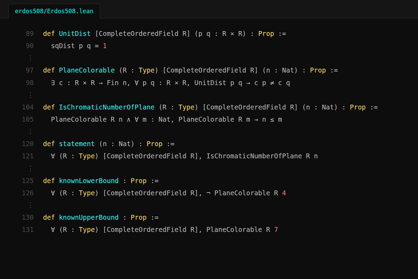The width and height of the screenshot is (418, 279).
Task: Click 'sqDist' on line 90
Action: point(63,46)
